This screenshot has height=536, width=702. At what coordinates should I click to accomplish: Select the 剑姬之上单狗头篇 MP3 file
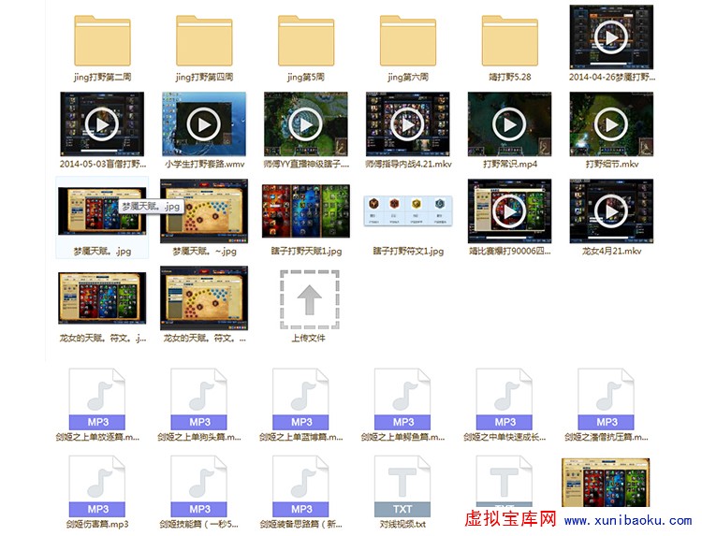pyautogui.click(x=200, y=400)
